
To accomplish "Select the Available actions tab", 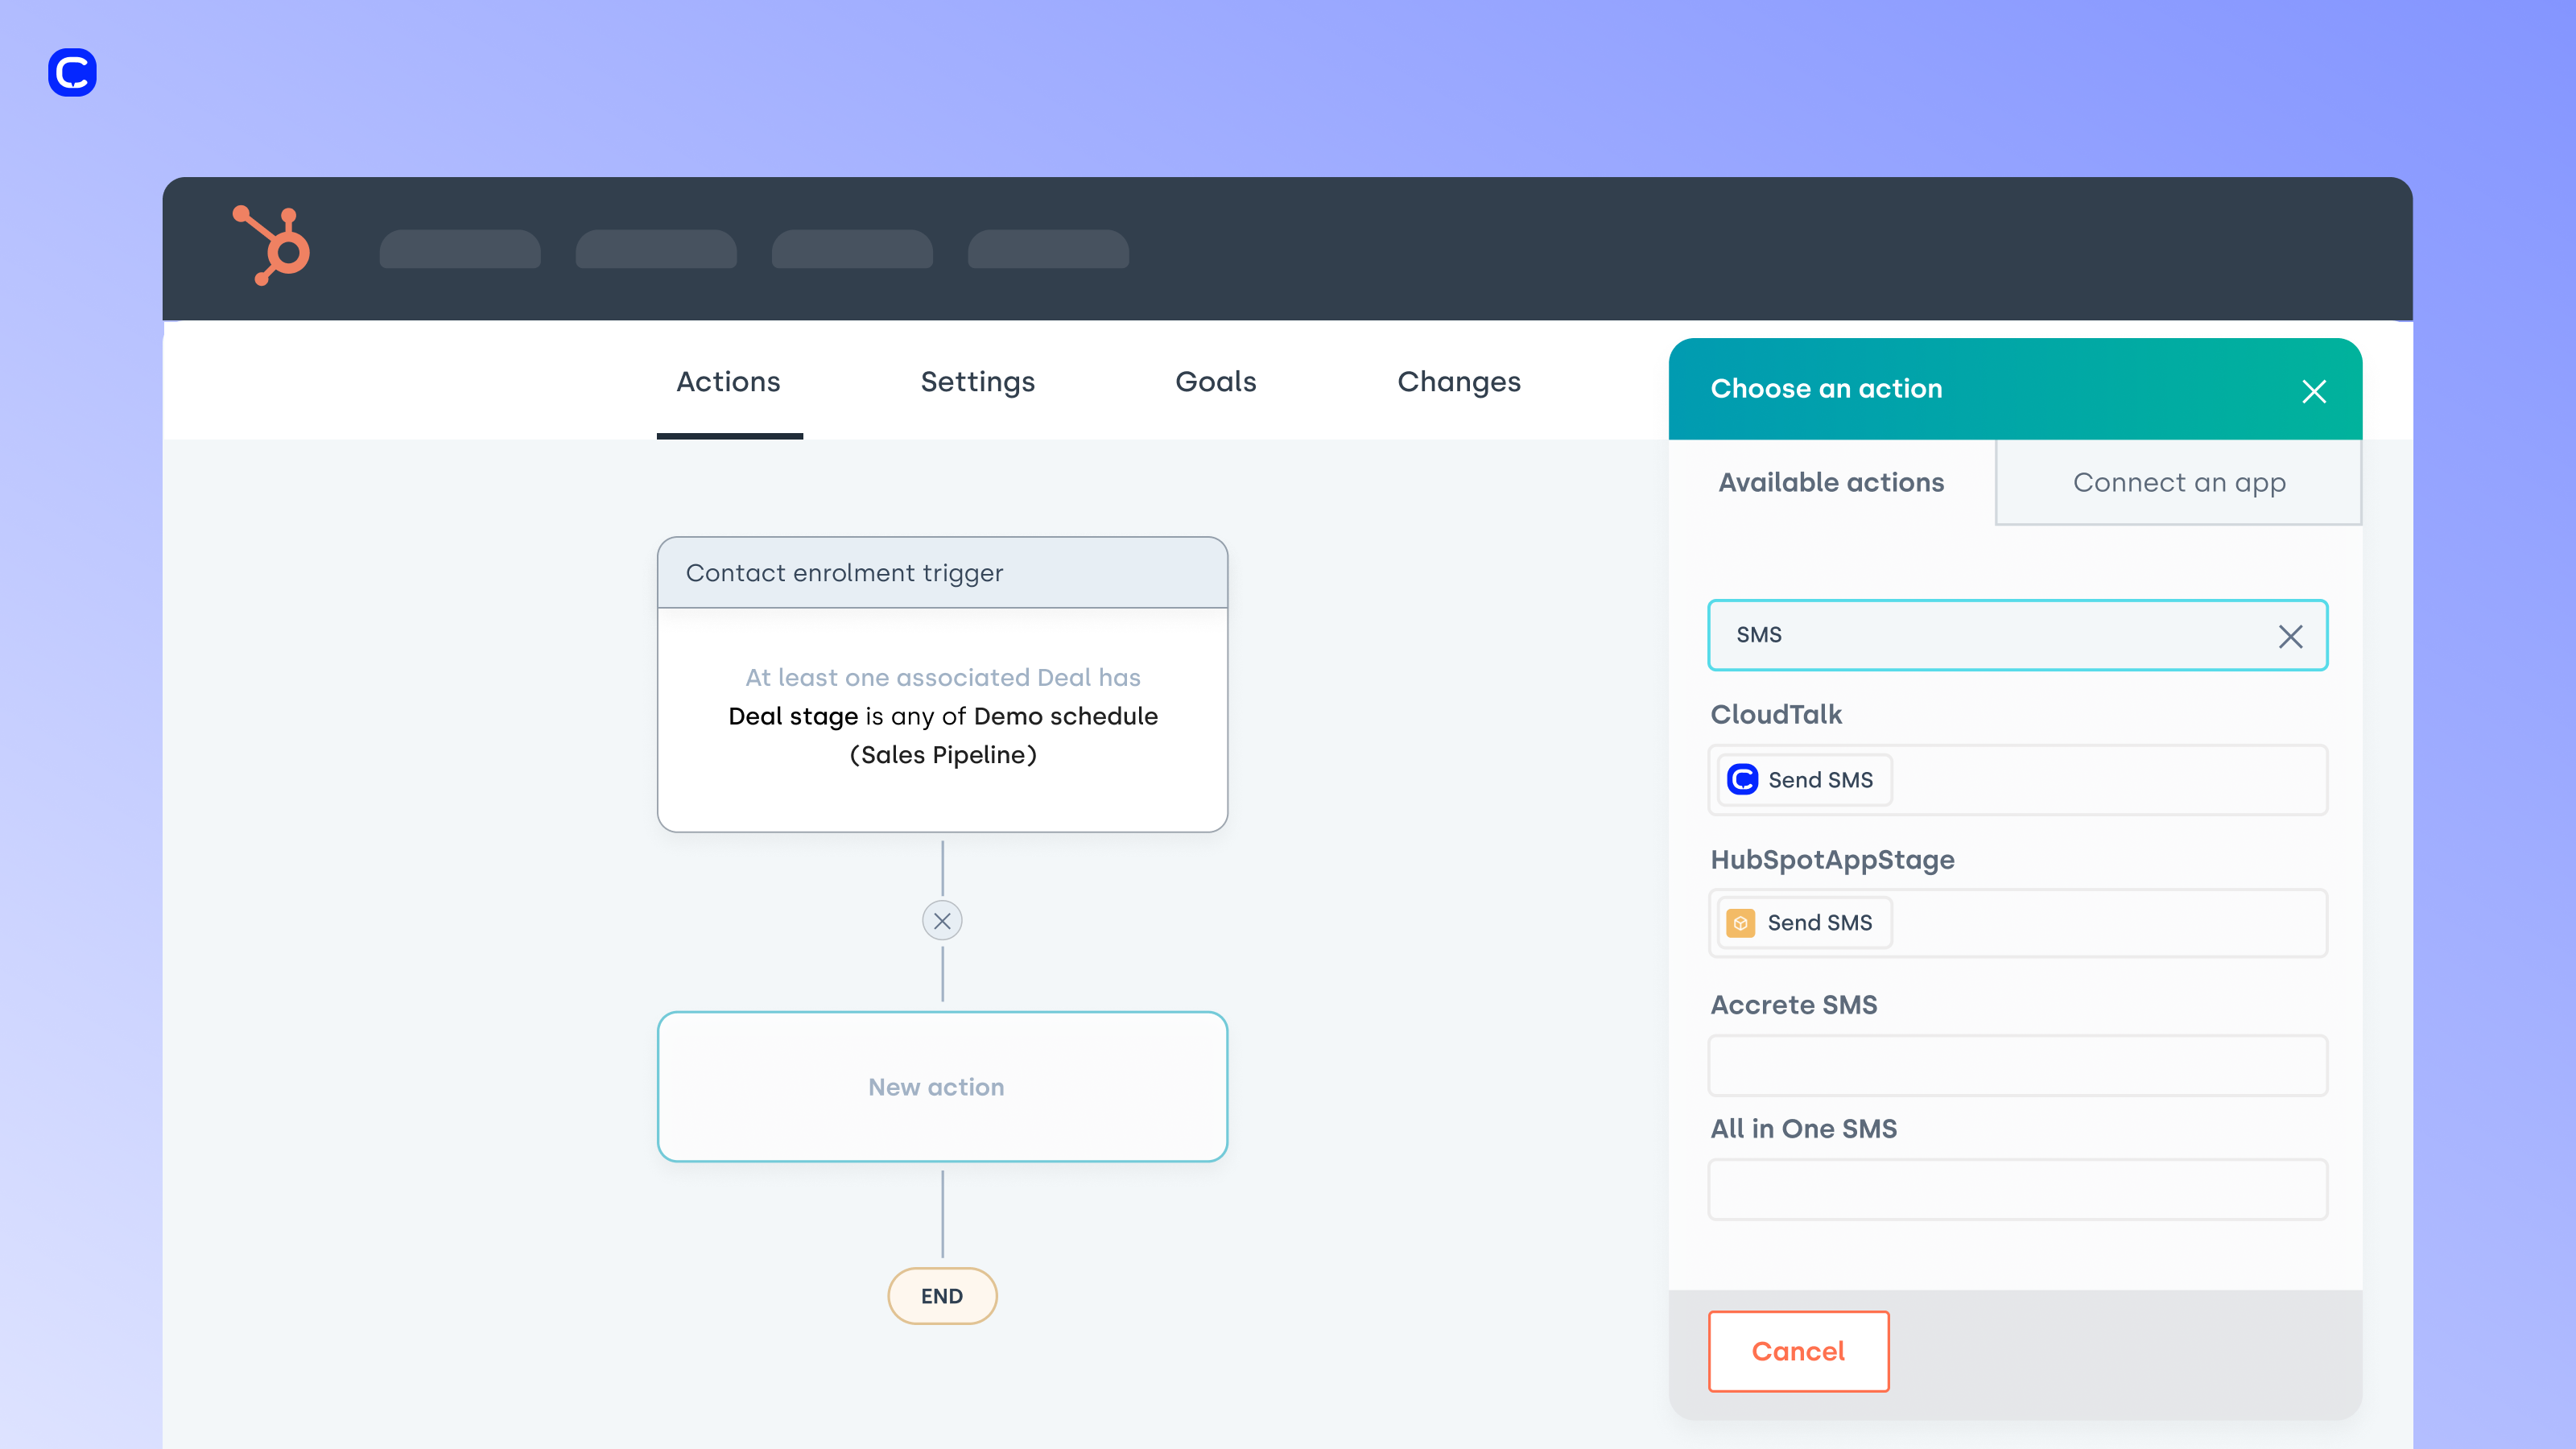I will coord(1830,483).
